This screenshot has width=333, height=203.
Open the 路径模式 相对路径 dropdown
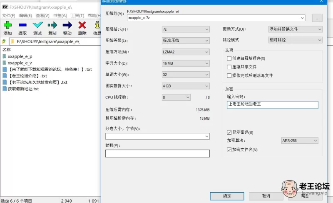click(x=296, y=40)
